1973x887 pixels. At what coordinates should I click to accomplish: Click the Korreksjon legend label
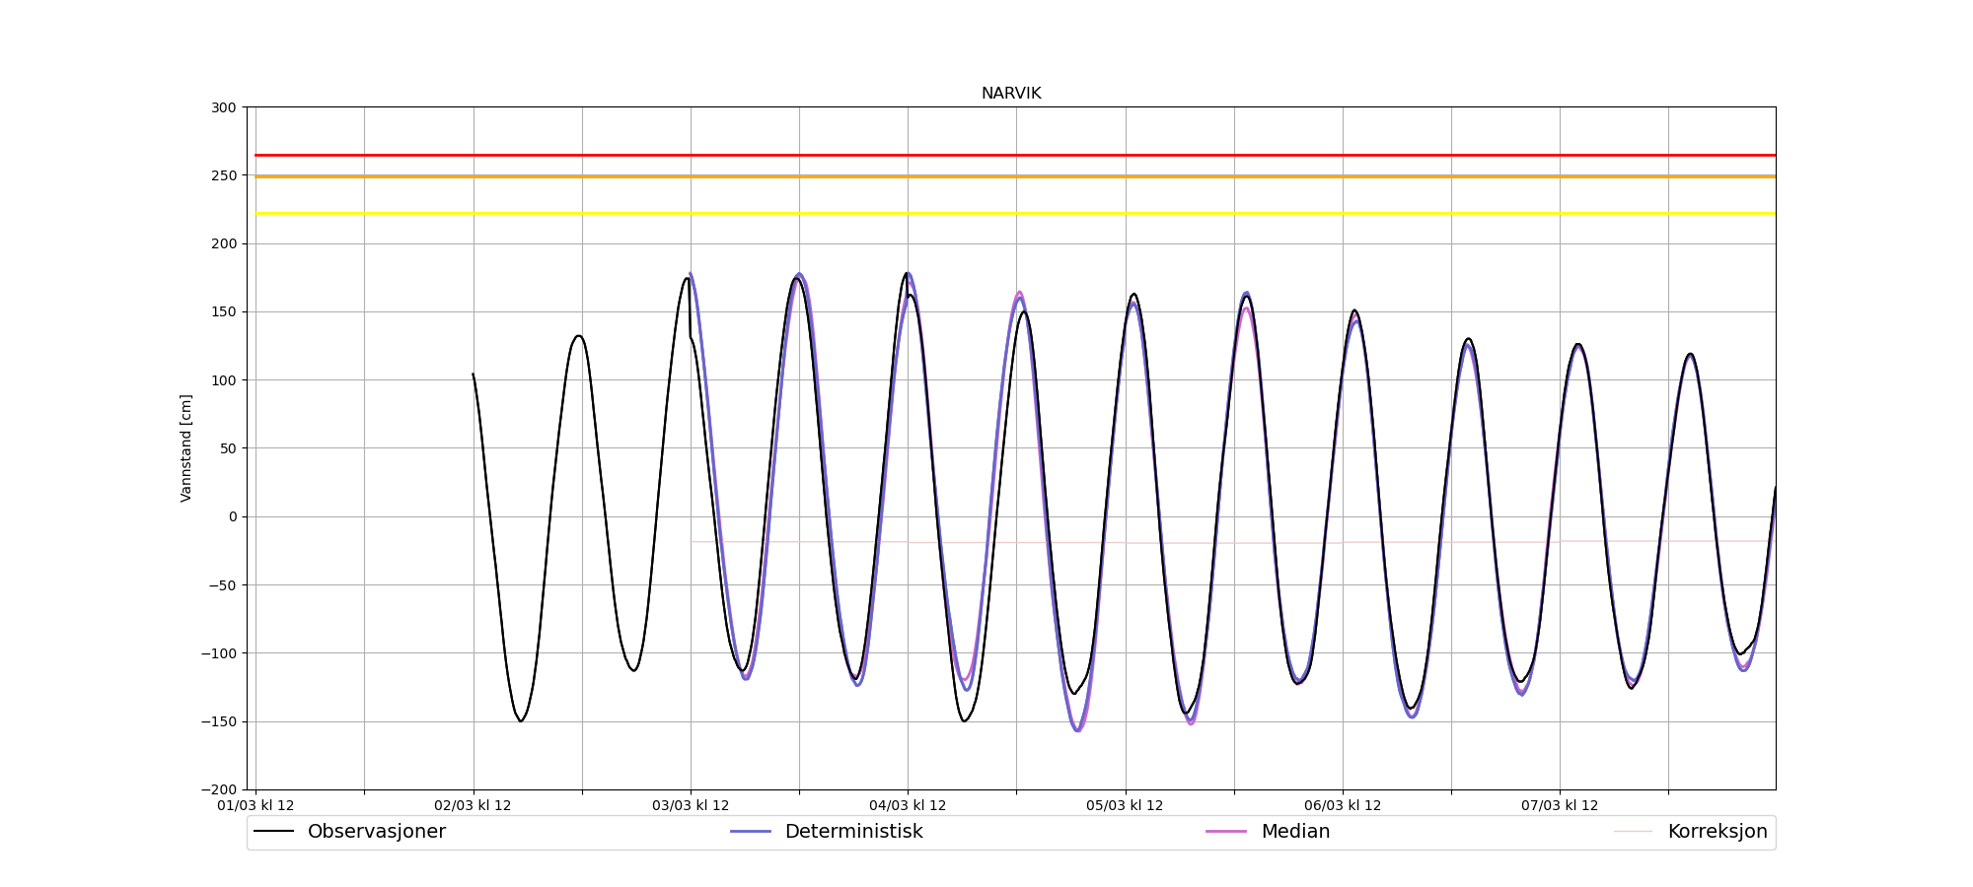tap(1717, 832)
